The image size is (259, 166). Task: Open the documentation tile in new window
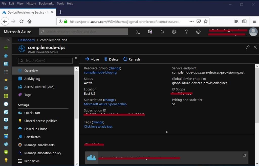point(244,155)
